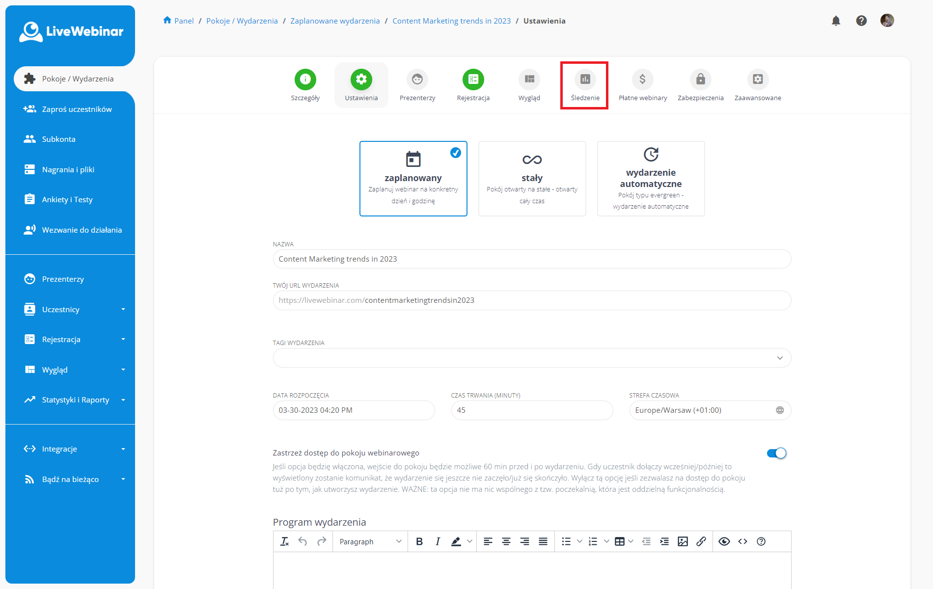Choose wydarzenie automatyczne room type

point(651,179)
